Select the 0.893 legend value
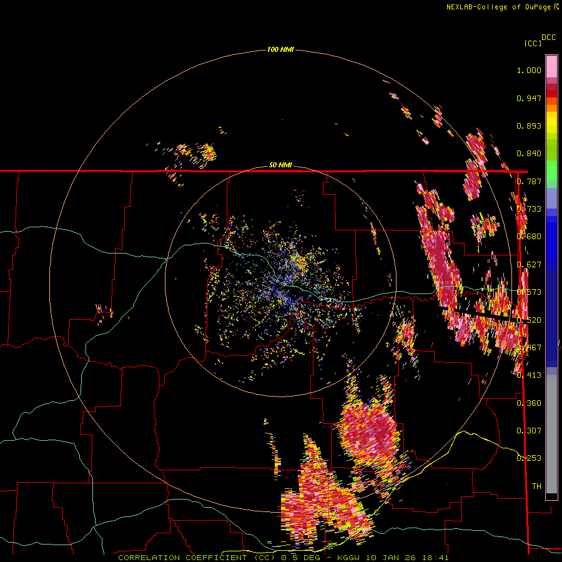This screenshot has height=562, width=562. click(x=529, y=126)
